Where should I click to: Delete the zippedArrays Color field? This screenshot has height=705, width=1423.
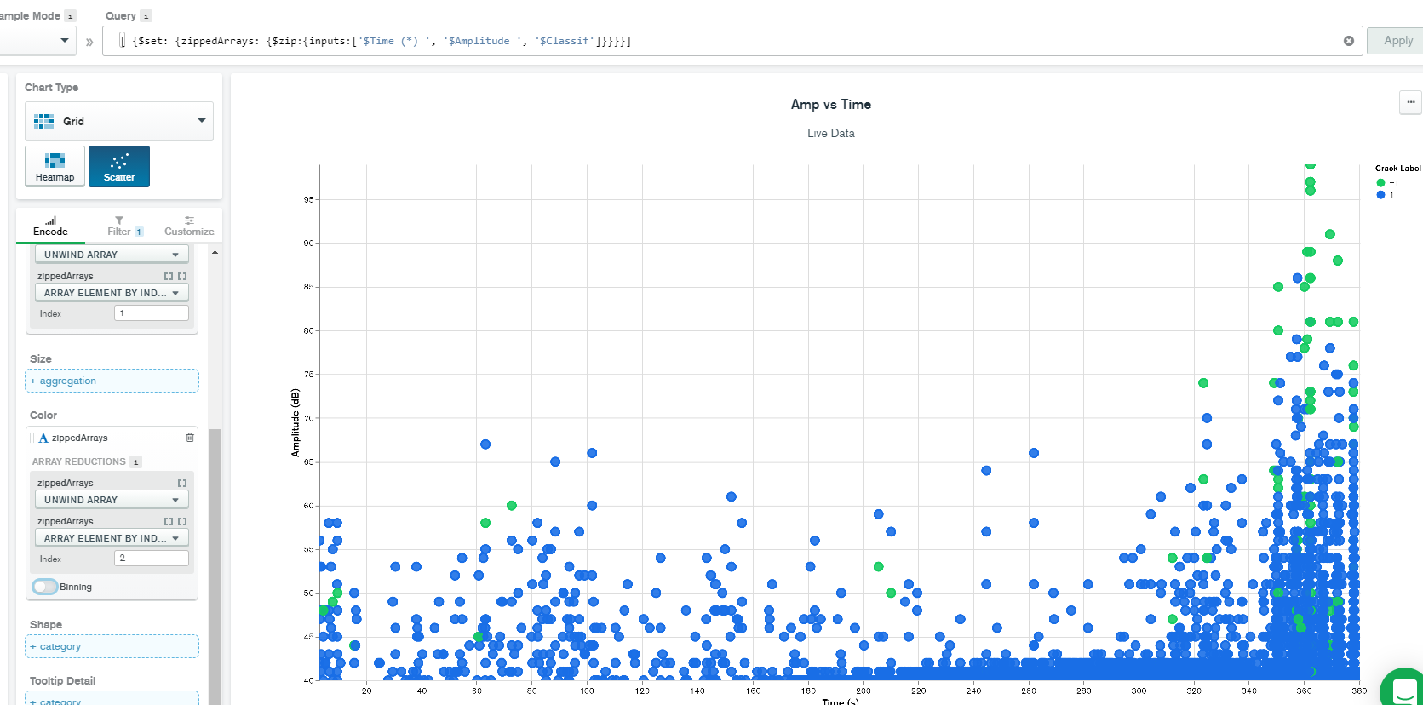(190, 438)
